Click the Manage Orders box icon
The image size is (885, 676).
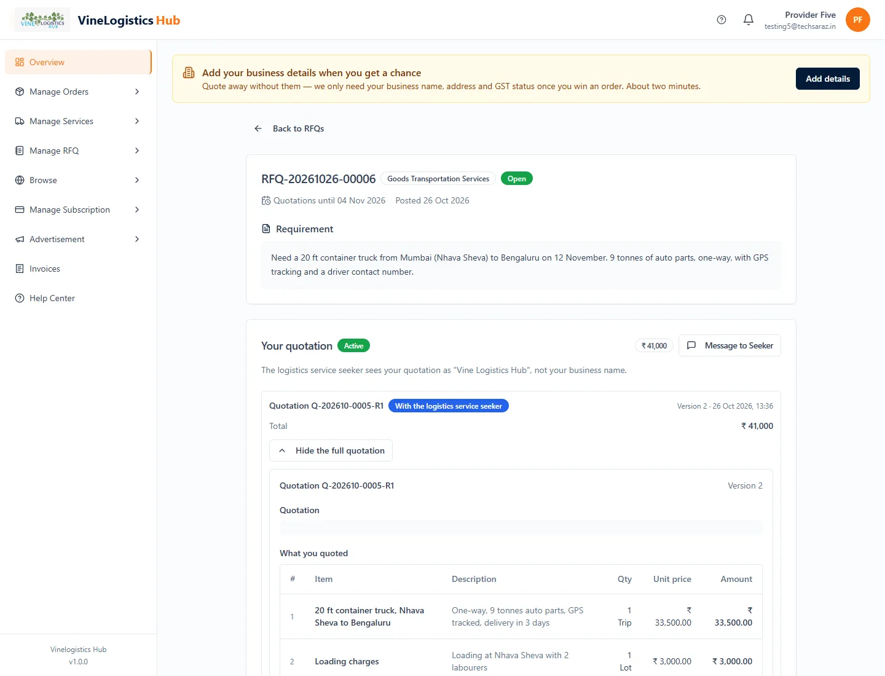point(20,92)
